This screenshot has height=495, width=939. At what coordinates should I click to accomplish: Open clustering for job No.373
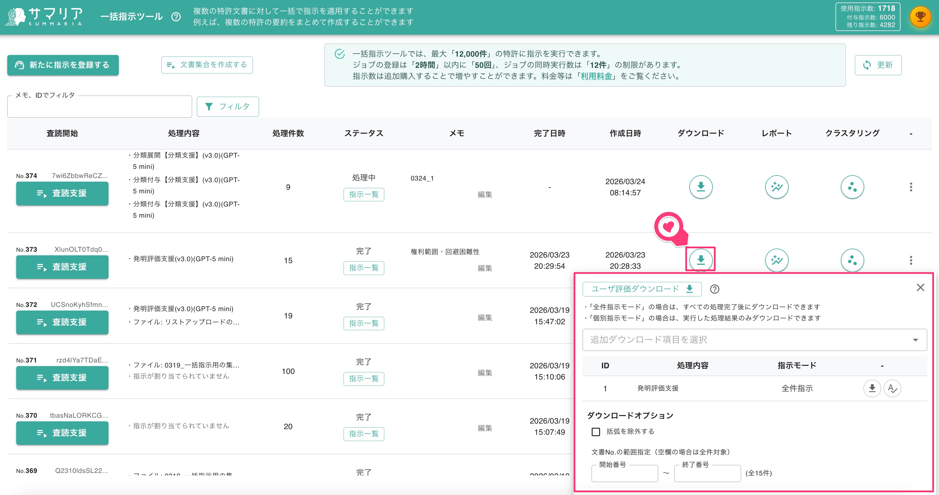[x=852, y=260]
